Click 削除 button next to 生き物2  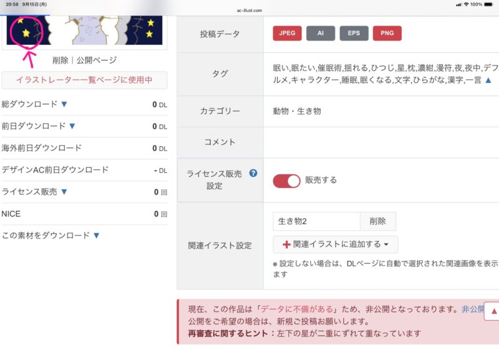click(377, 221)
